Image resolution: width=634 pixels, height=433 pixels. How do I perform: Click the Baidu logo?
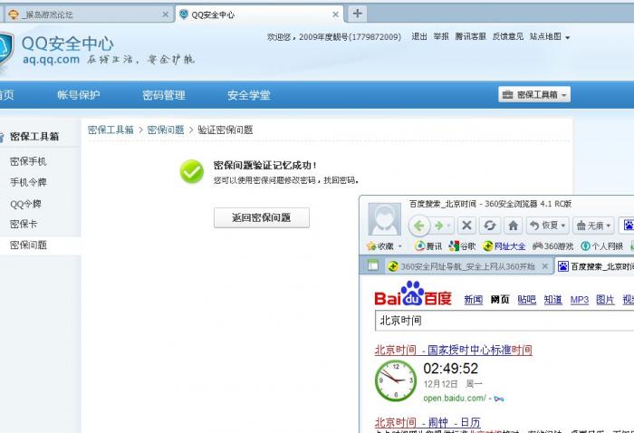(x=413, y=293)
